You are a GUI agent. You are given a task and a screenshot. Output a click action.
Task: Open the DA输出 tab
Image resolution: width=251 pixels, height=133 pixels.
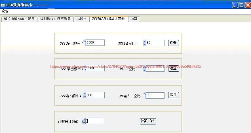(81, 19)
